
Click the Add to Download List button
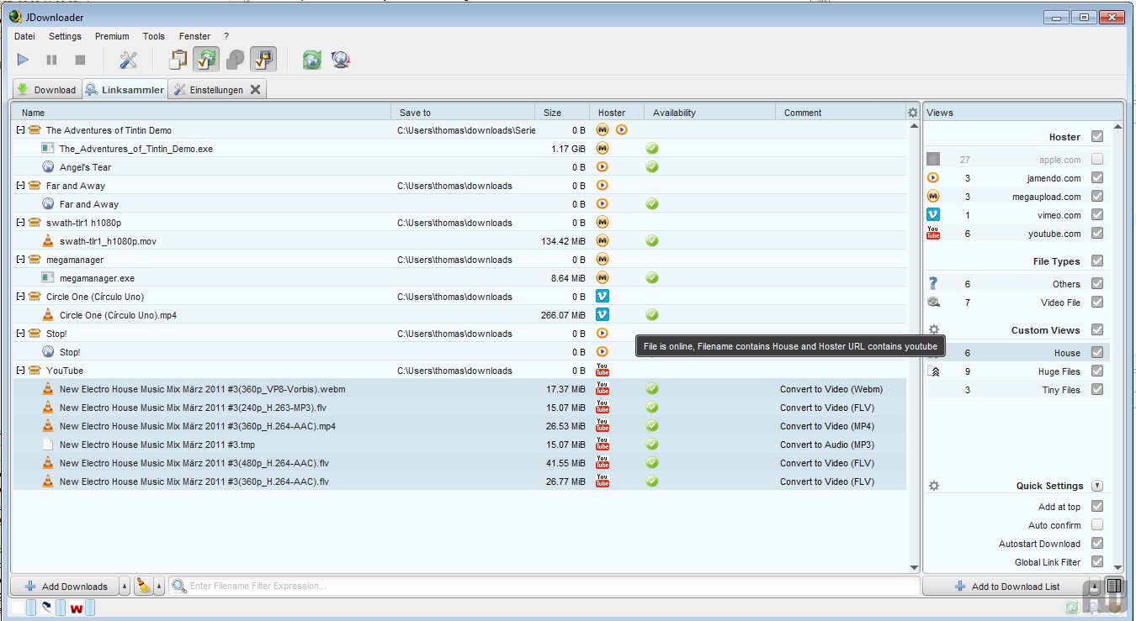(x=1006, y=586)
